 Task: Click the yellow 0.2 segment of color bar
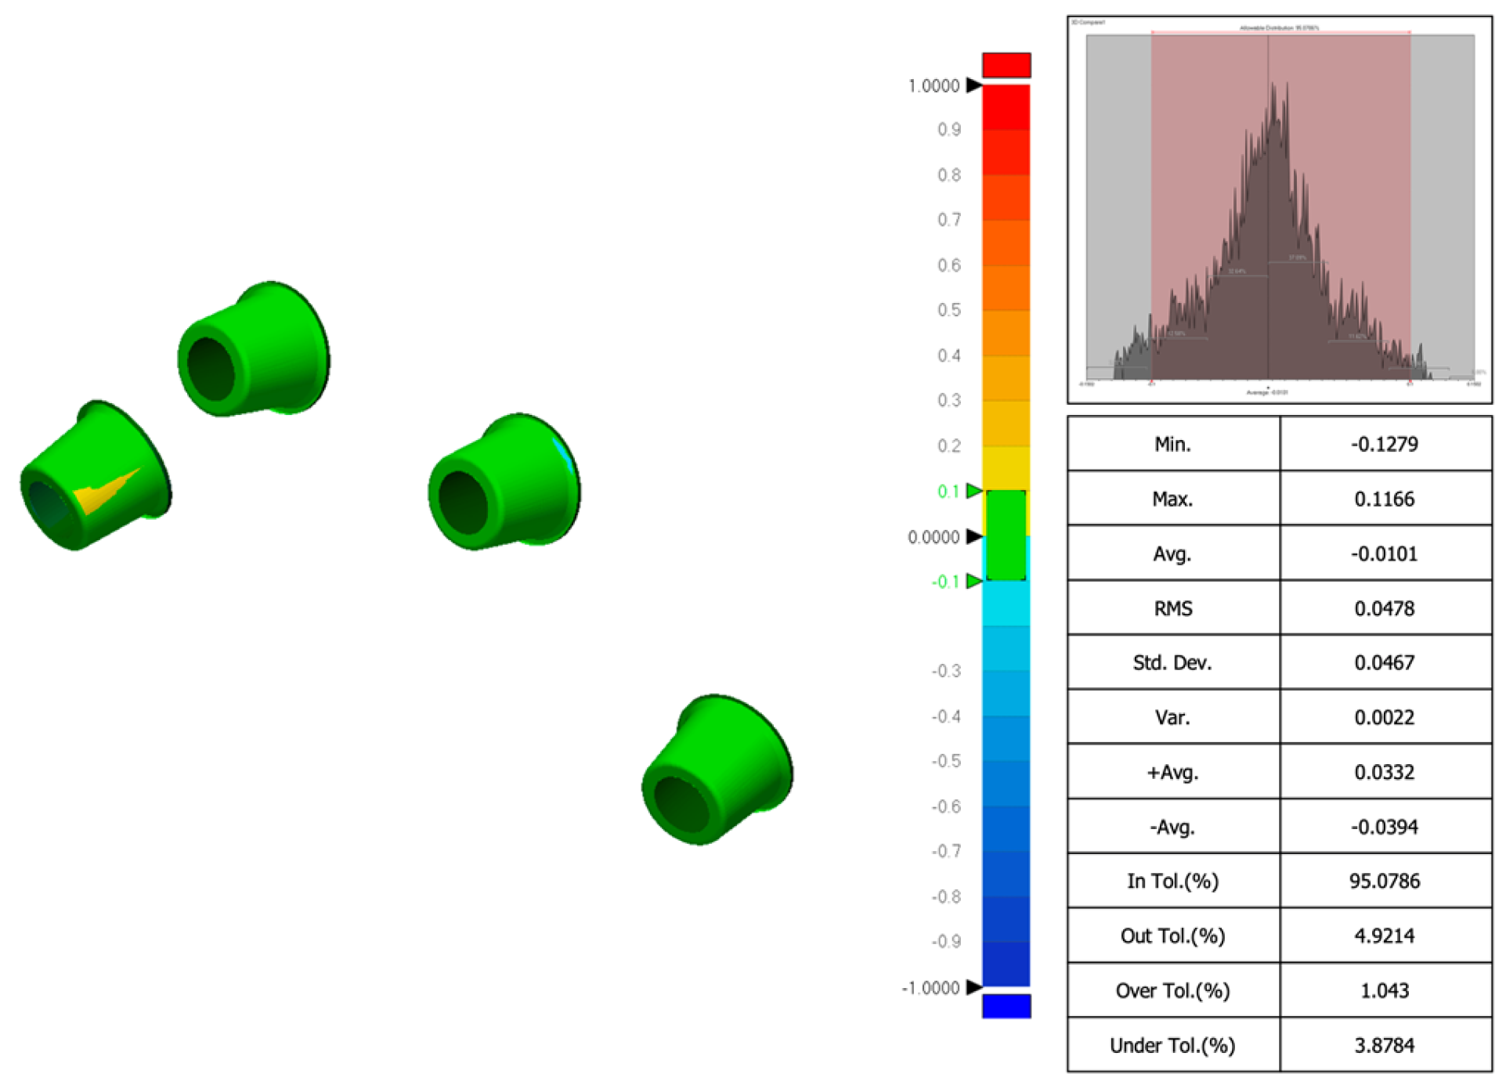[x=1006, y=467]
